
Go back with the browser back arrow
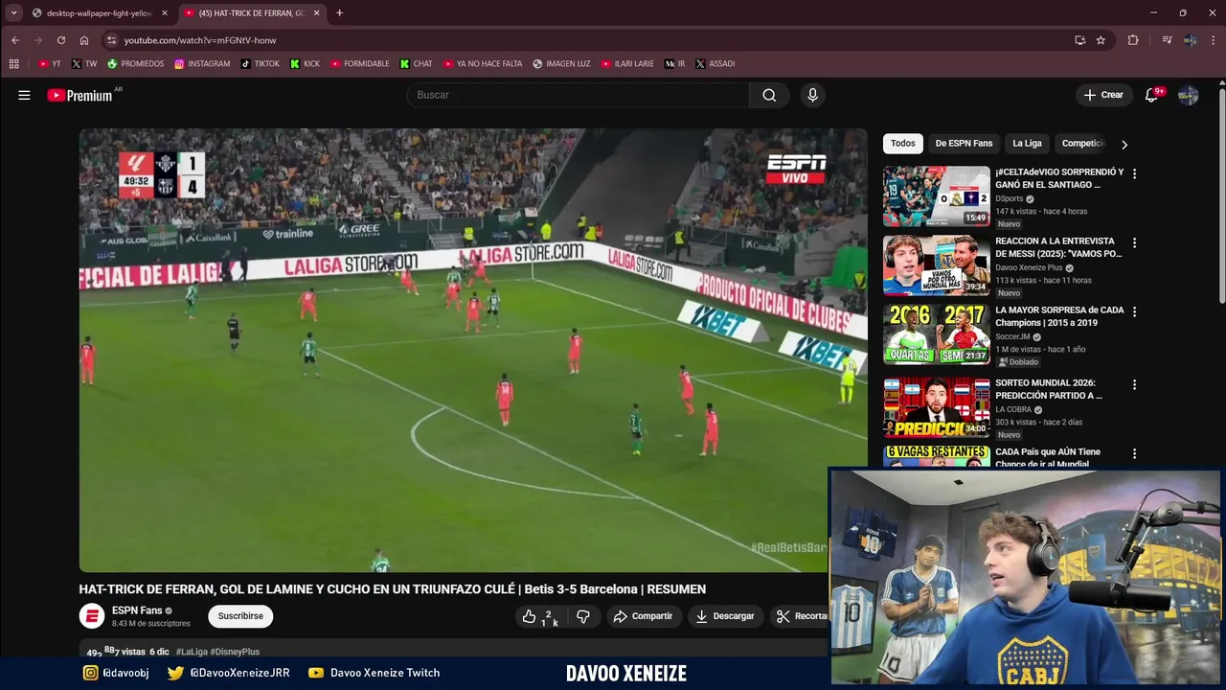pos(15,40)
